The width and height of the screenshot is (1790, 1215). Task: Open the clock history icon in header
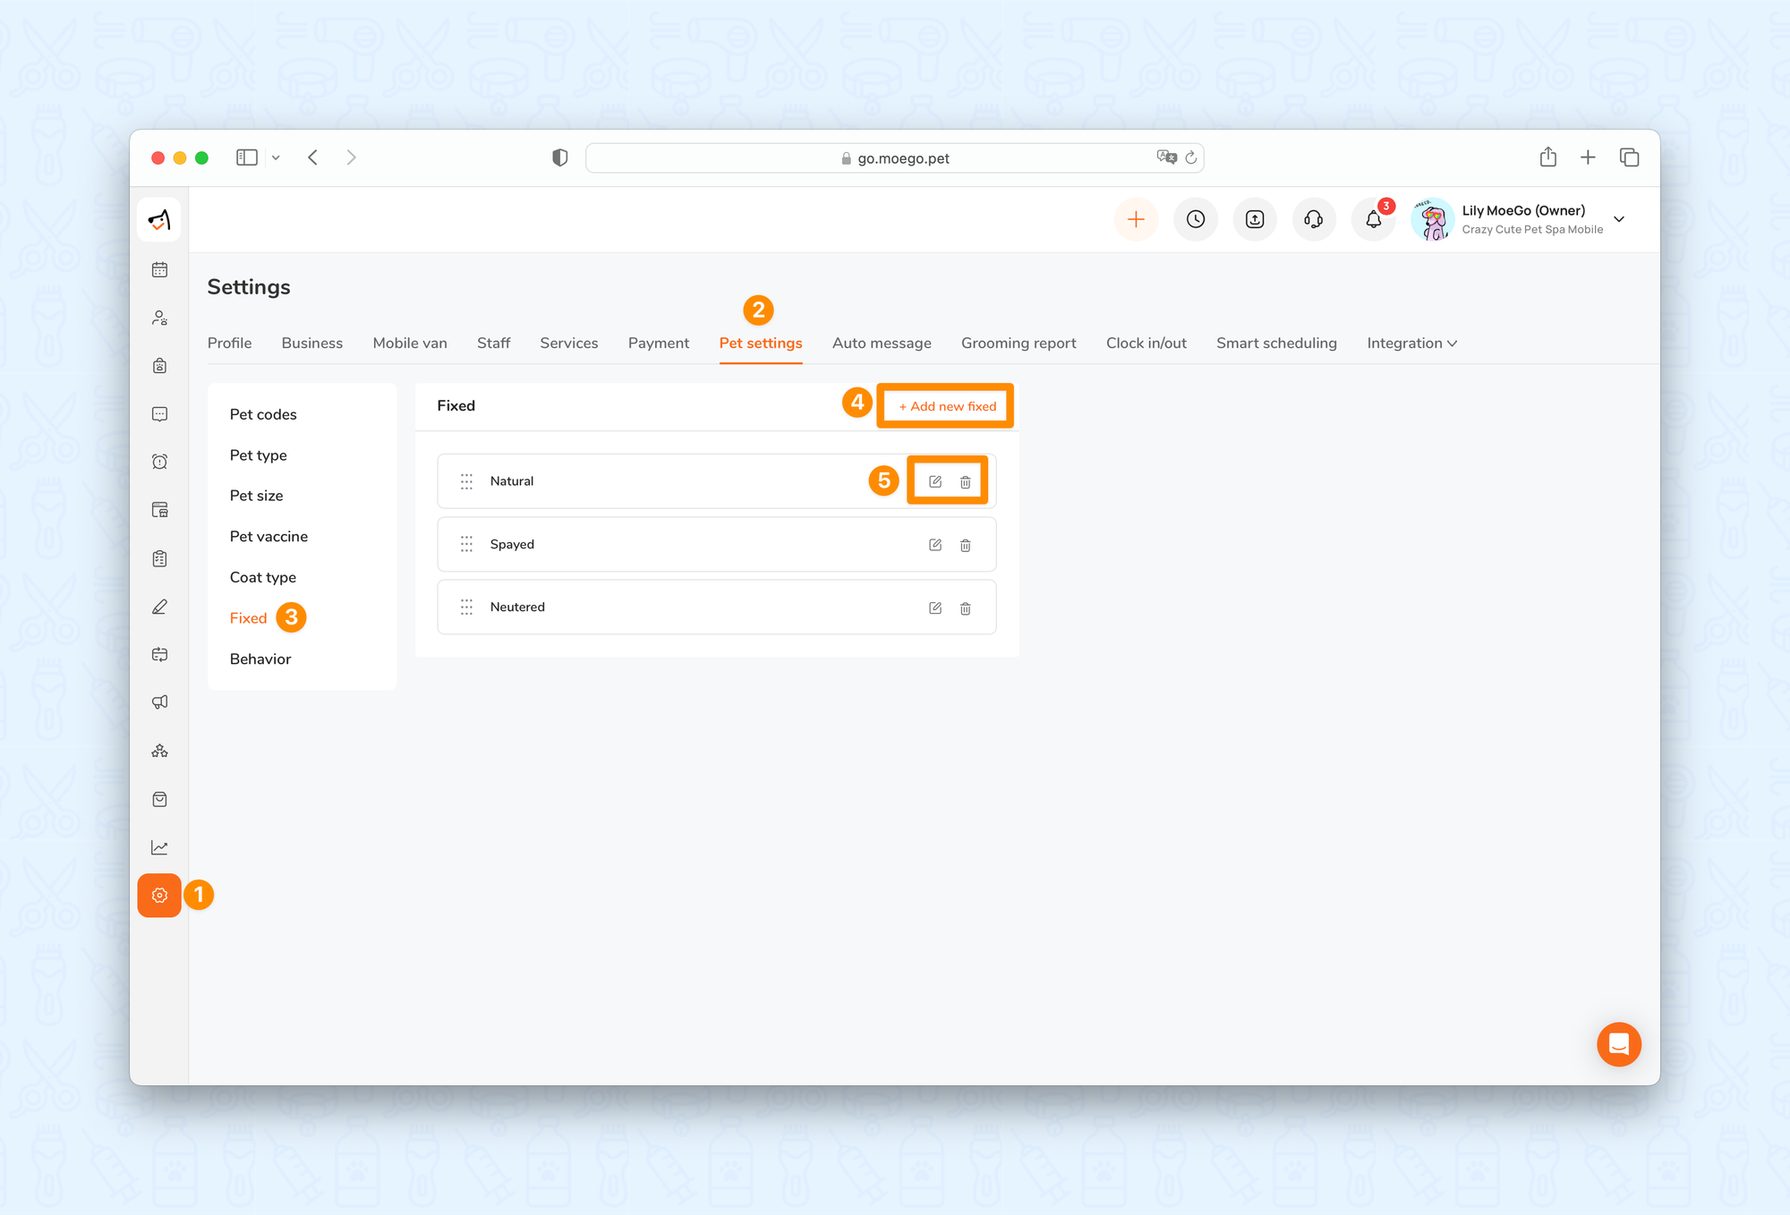coord(1196,219)
